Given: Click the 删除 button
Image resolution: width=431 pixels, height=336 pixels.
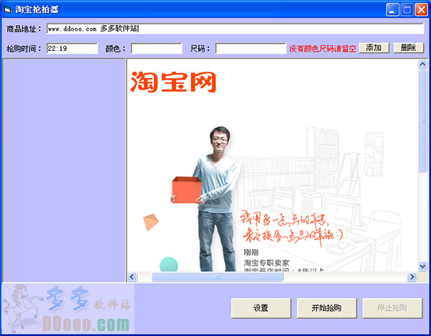Looking at the screenshot, I should [409, 48].
